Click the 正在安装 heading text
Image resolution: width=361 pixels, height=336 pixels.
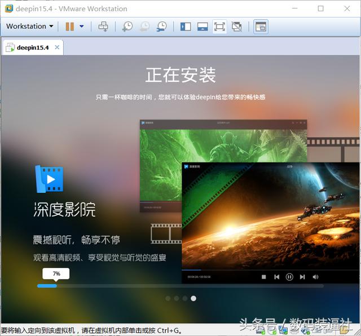click(180, 75)
